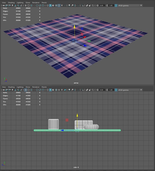Click the textured display icon in the side panel
155x171 pixels.
59,90
